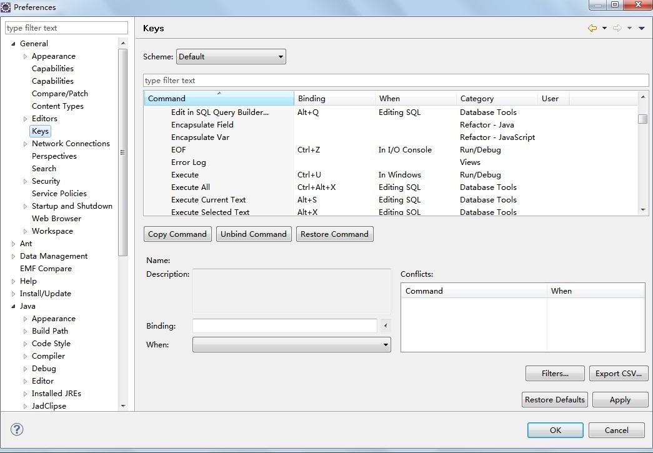Click the keys filter text field
The height and width of the screenshot is (453, 653).
point(396,81)
